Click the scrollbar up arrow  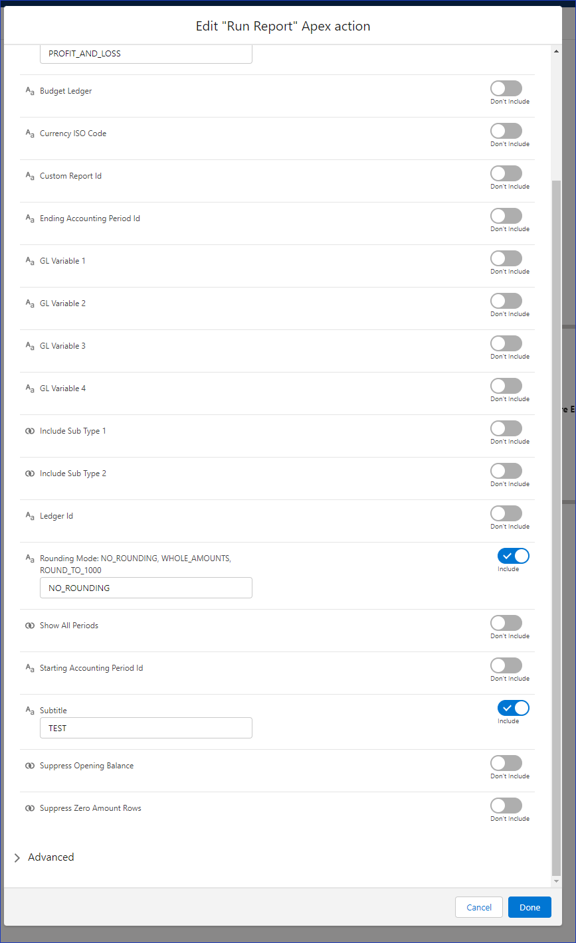557,51
